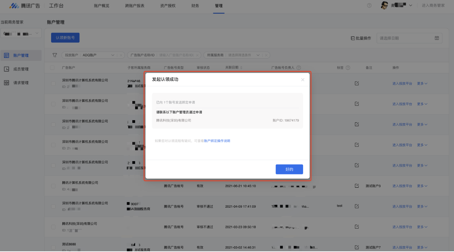Click the 广告帐号负责人 help icon
Viewport: 454px width, 252px height.
[299, 68]
